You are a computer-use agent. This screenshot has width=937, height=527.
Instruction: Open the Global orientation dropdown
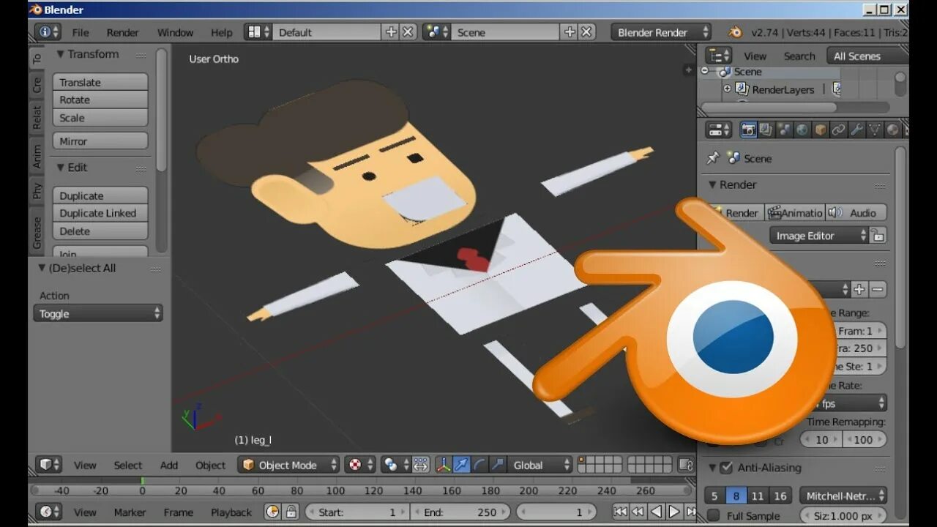click(x=541, y=465)
